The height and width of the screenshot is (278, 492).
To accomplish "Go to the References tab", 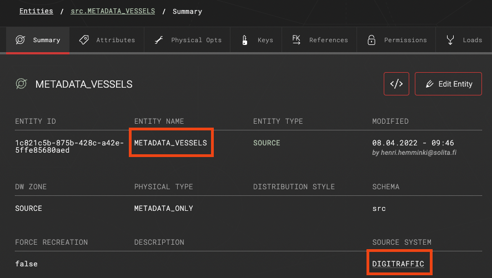I will 319,40.
